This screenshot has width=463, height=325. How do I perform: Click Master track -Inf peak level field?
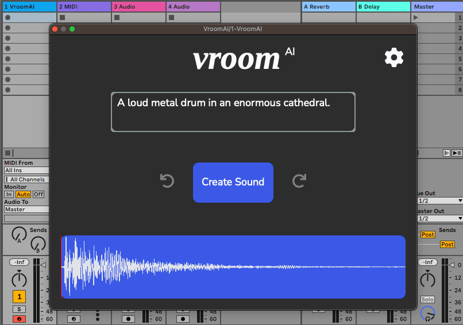point(428,262)
